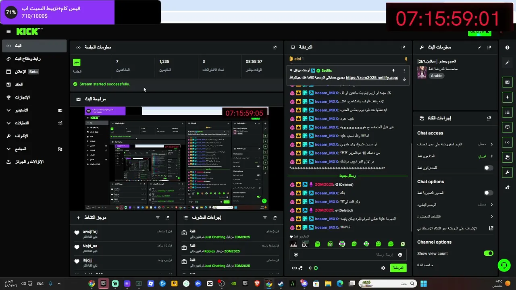This screenshot has width=516, height=290.
Task: Click the stream preview thumbnail
Action: pos(177,158)
